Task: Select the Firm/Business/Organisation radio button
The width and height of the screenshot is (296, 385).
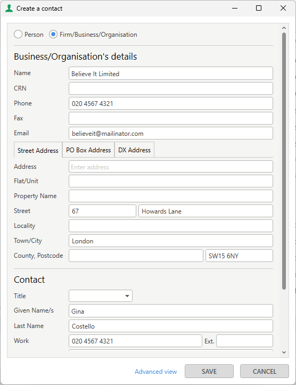Action: (53, 35)
